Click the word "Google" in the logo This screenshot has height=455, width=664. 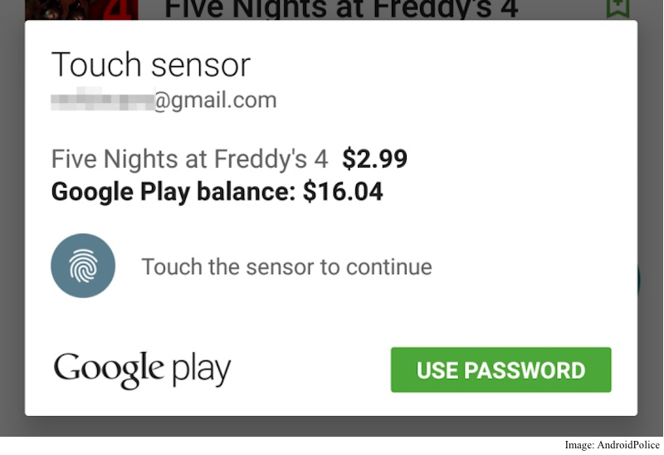108,369
